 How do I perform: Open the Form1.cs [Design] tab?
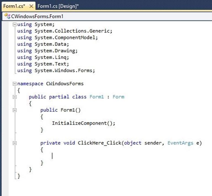(58, 6)
